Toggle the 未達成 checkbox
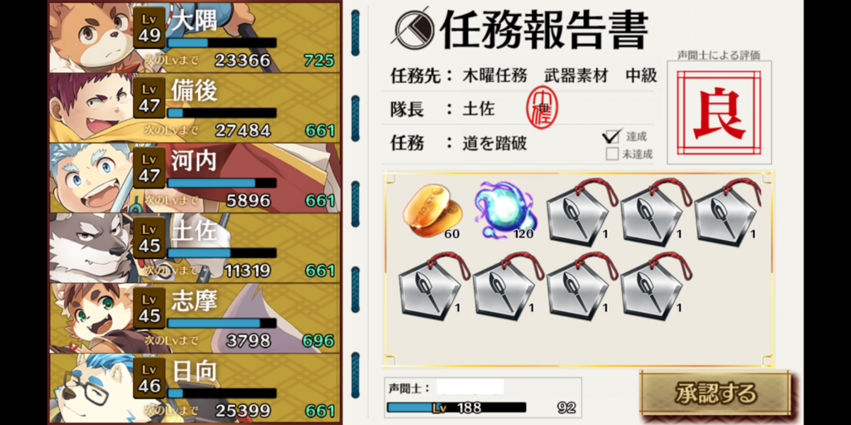The image size is (851, 425). [612, 154]
